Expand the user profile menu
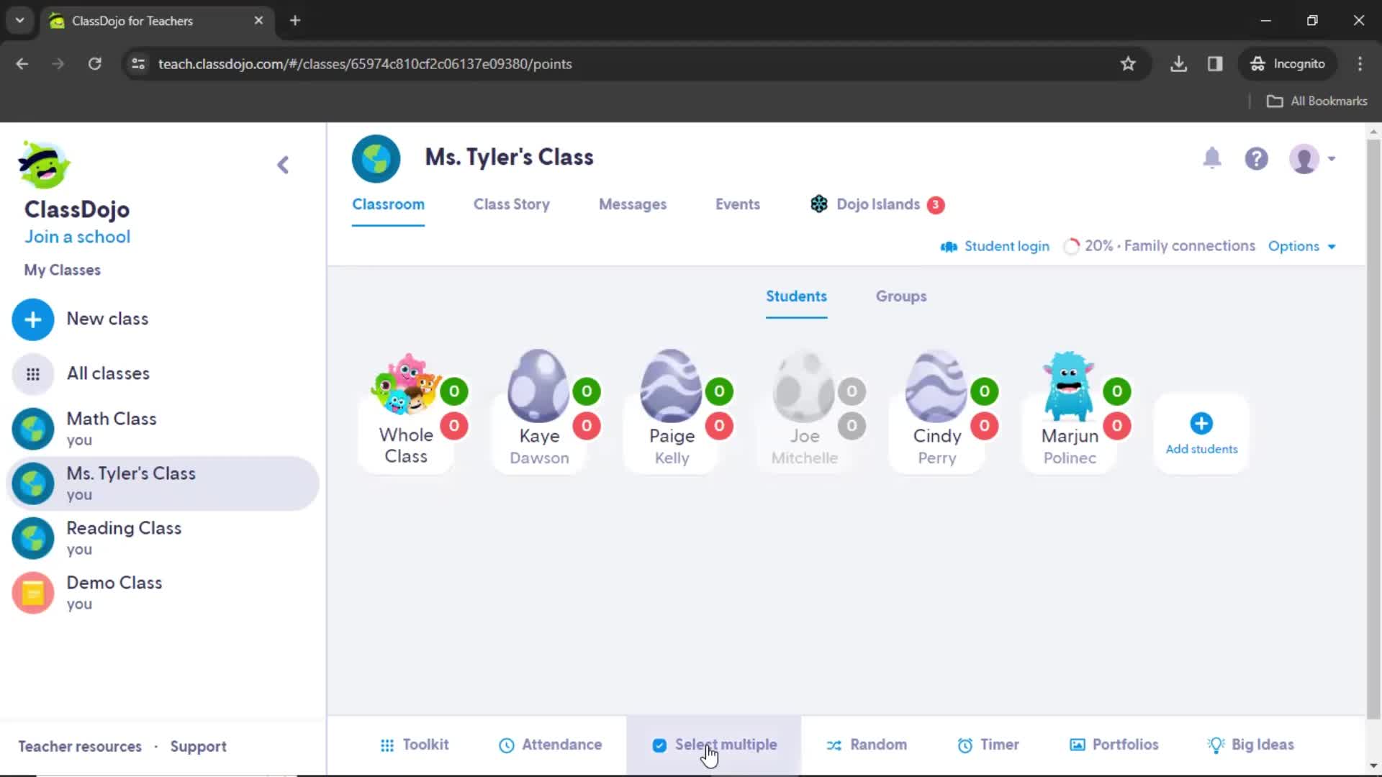Image resolution: width=1382 pixels, height=777 pixels. 1314,158
